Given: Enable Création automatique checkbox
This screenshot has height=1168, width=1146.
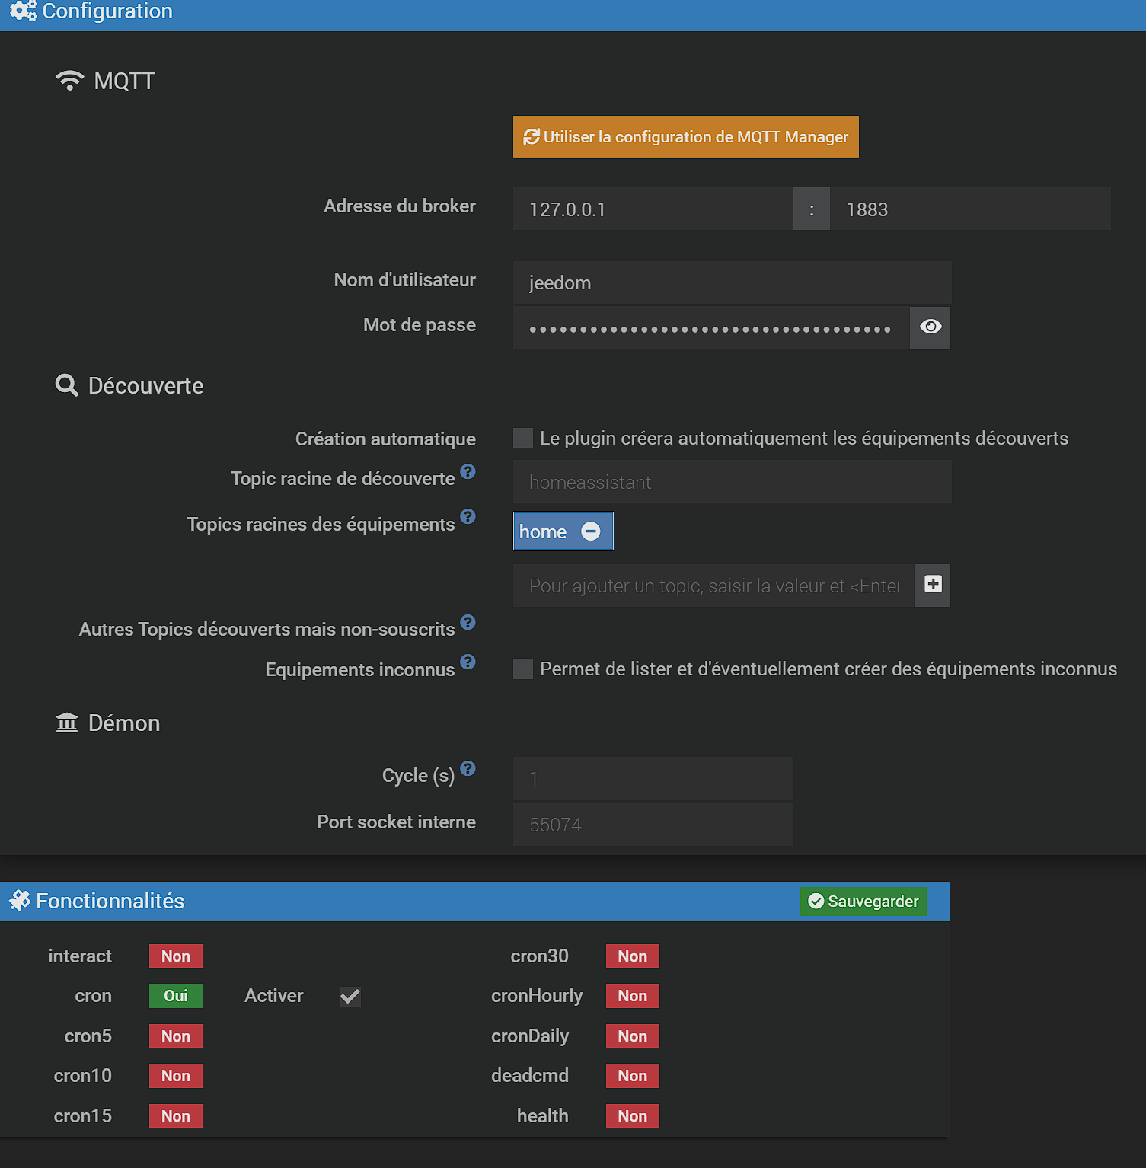Looking at the screenshot, I should (522, 438).
